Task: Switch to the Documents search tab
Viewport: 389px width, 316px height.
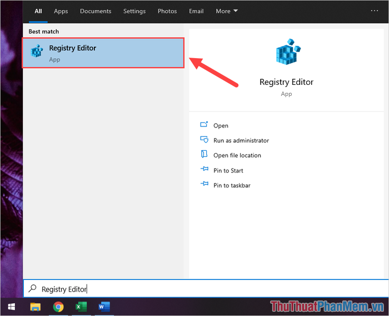Action: pos(96,11)
